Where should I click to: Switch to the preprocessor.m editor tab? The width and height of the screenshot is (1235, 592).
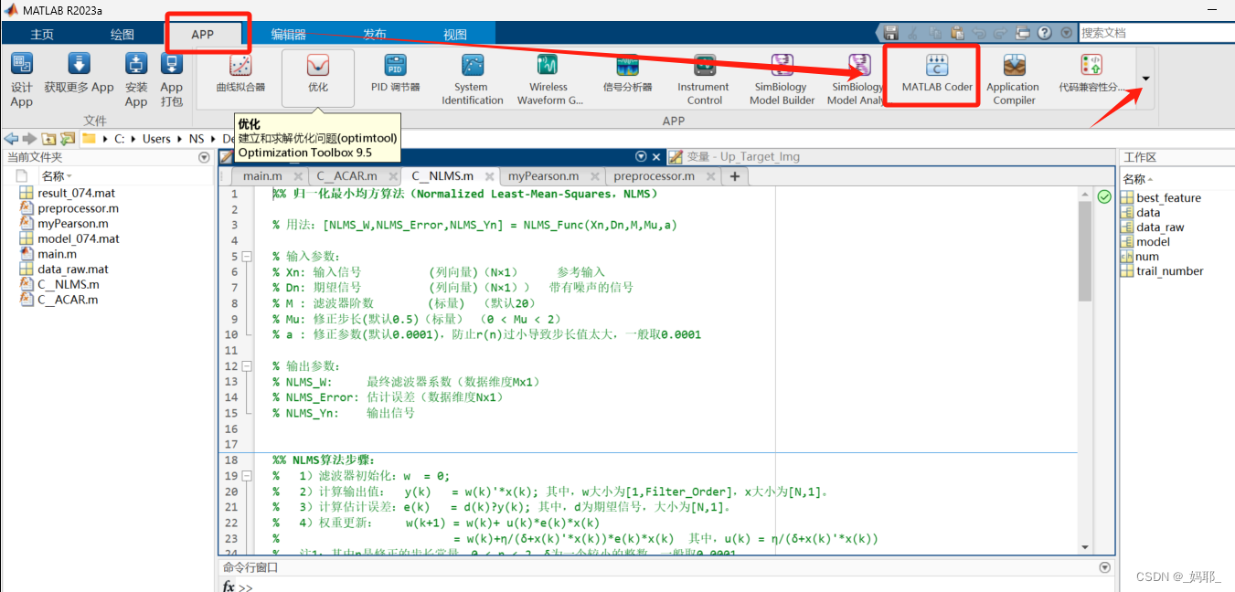(x=654, y=176)
